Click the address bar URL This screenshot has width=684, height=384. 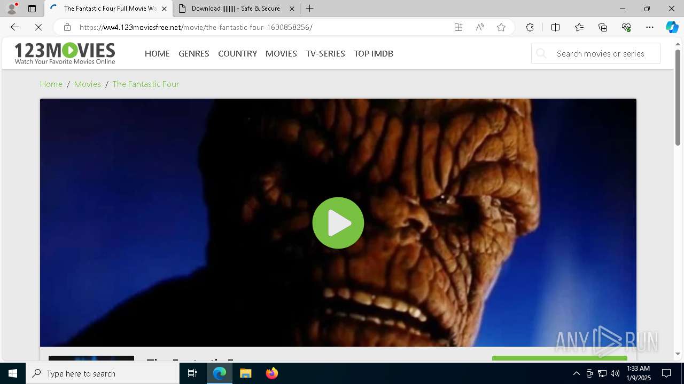pos(196,27)
